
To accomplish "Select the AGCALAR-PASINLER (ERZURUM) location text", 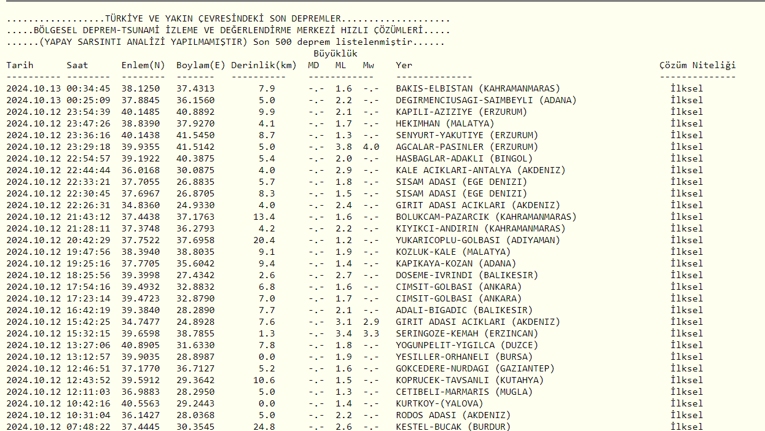I will pyautogui.click(x=466, y=147).
